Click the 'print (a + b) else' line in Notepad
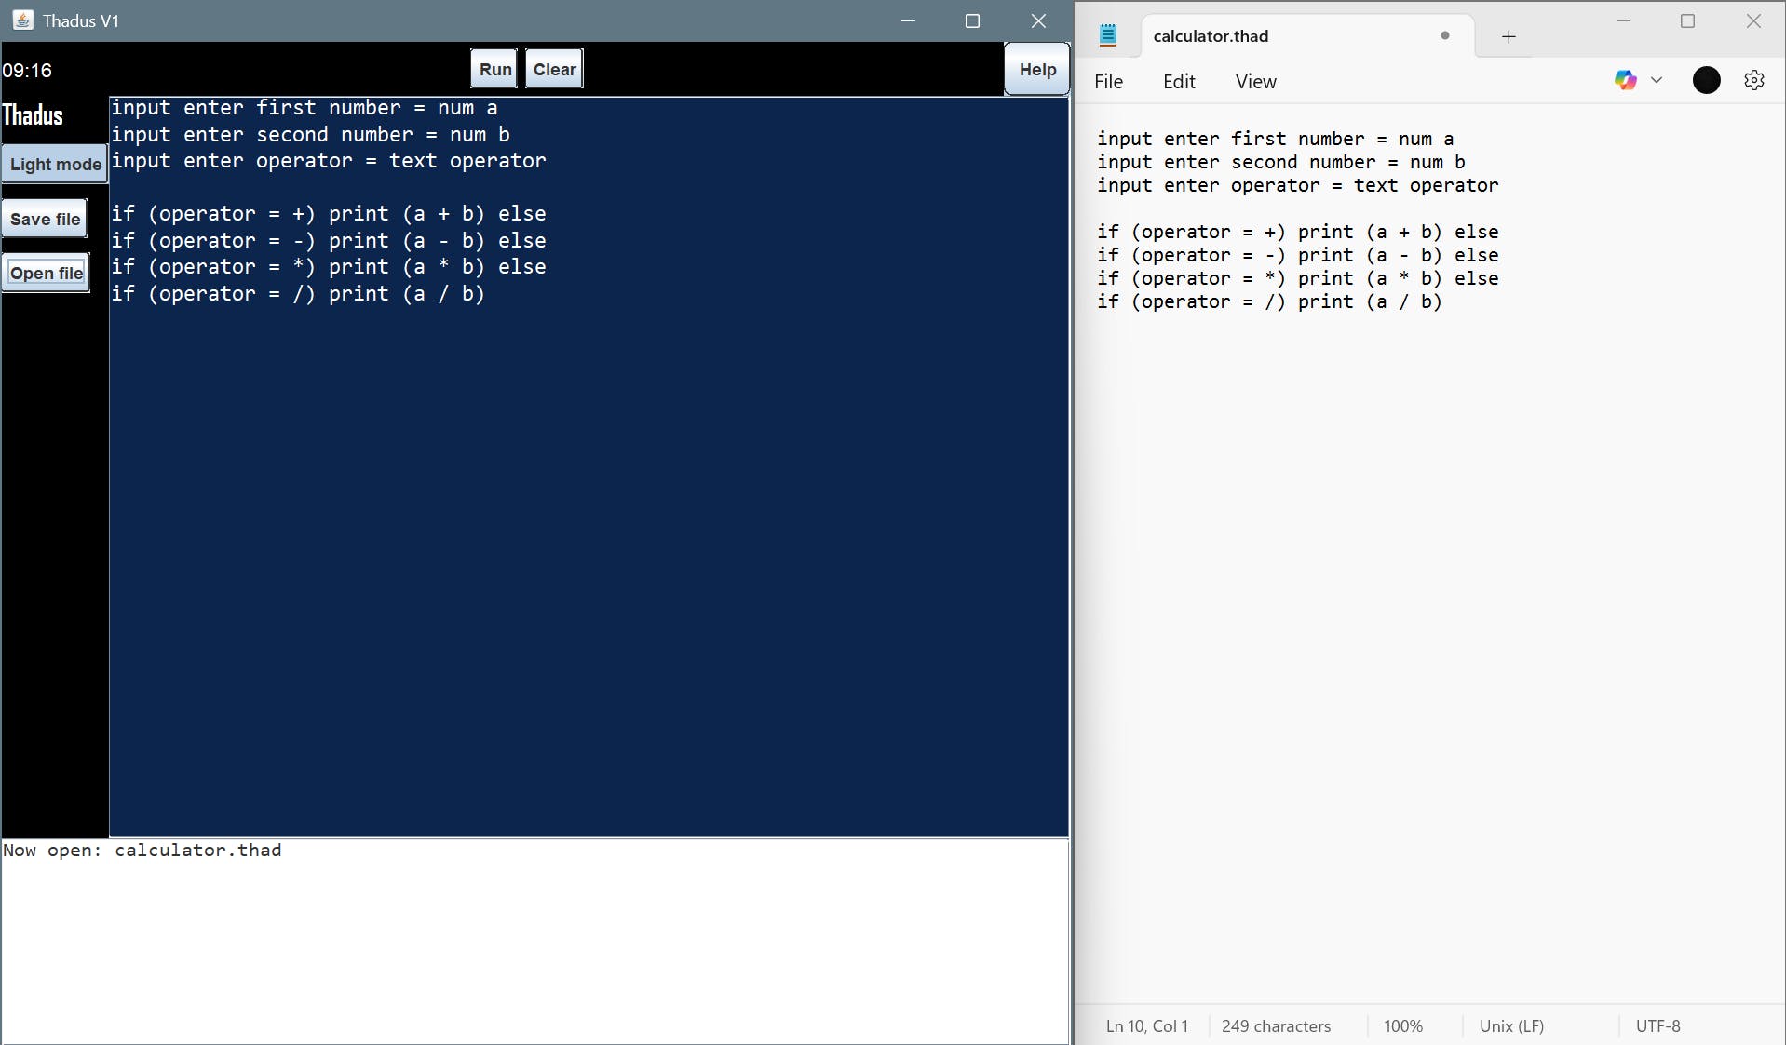 [1298, 232]
